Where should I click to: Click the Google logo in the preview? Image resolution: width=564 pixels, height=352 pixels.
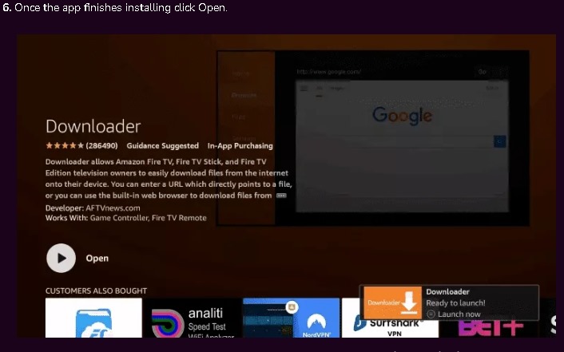pyautogui.click(x=402, y=115)
